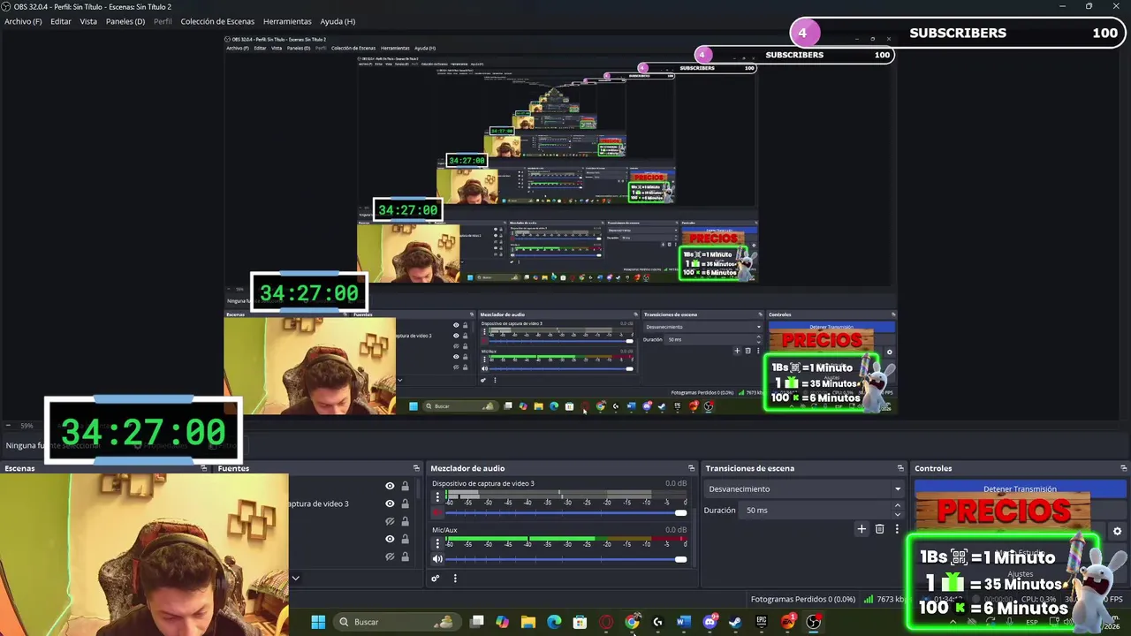Switch to OBS Studio in the taskbar
Viewport: 1131px width, 636px height.
pyautogui.click(x=814, y=622)
